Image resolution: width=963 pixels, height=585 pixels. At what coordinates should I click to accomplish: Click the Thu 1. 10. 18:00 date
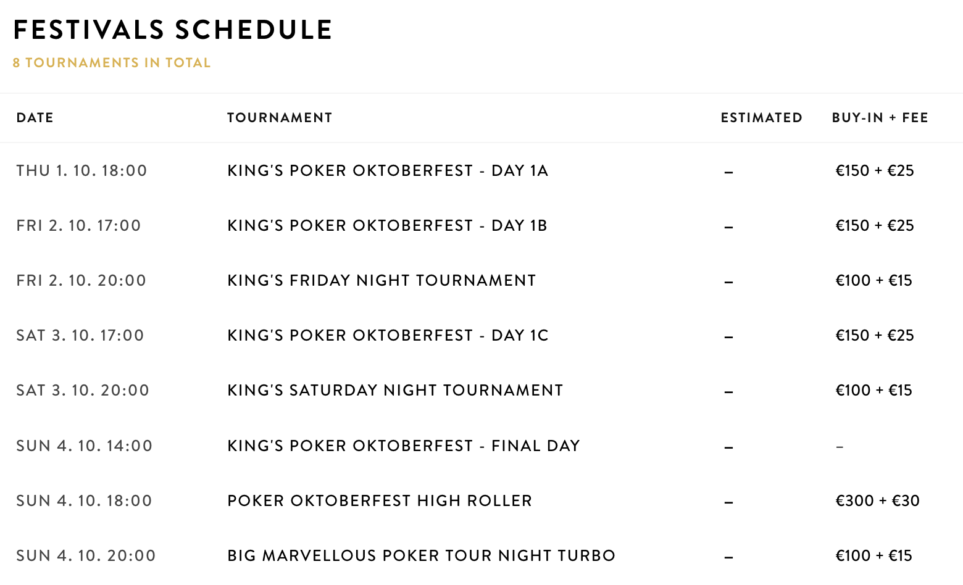click(81, 171)
